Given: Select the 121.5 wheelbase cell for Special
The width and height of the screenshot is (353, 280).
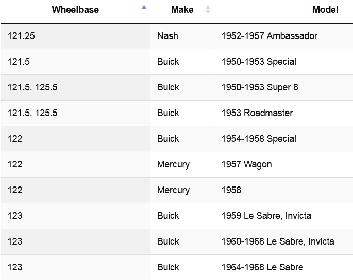Looking at the screenshot, I should tap(19, 62).
